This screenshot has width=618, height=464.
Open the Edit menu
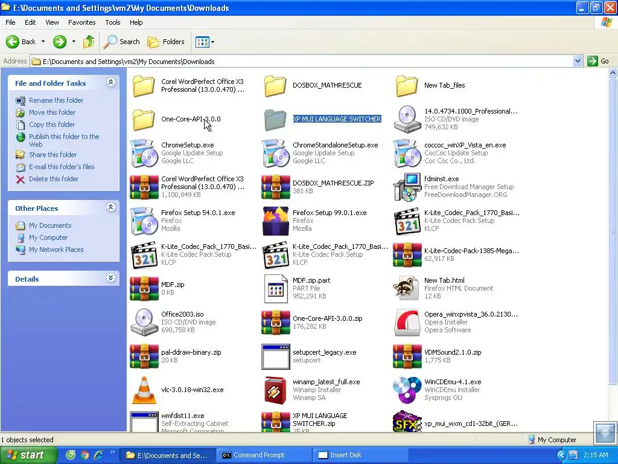click(x=30, y=22)
